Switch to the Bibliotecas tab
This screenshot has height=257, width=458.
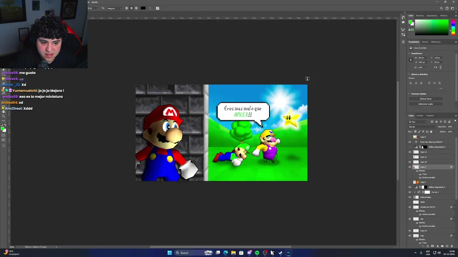coord(436,42)
